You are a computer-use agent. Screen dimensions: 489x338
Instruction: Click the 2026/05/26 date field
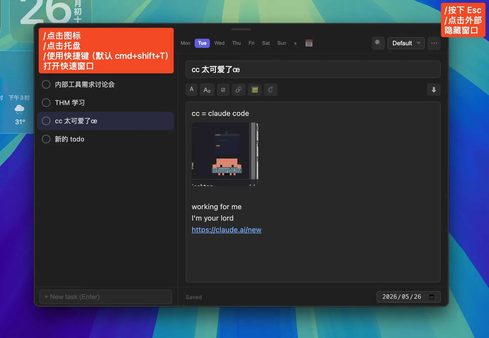[x=409, y=297]
